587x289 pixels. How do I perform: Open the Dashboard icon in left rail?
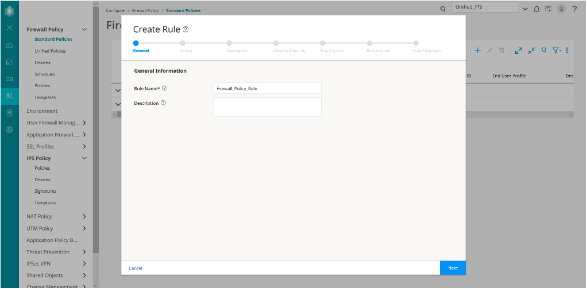[x=9, y=45]
